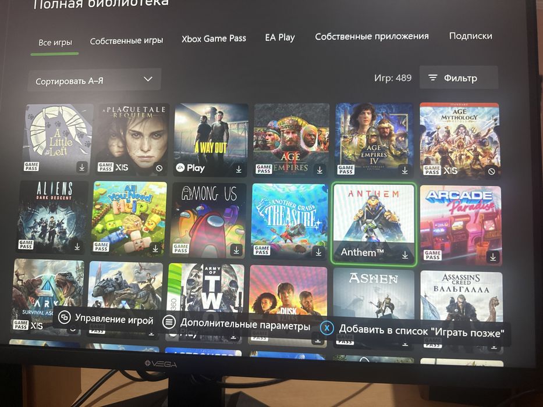Open the Собственные приложения tab
543x407 pixels.
coord(371,36)
